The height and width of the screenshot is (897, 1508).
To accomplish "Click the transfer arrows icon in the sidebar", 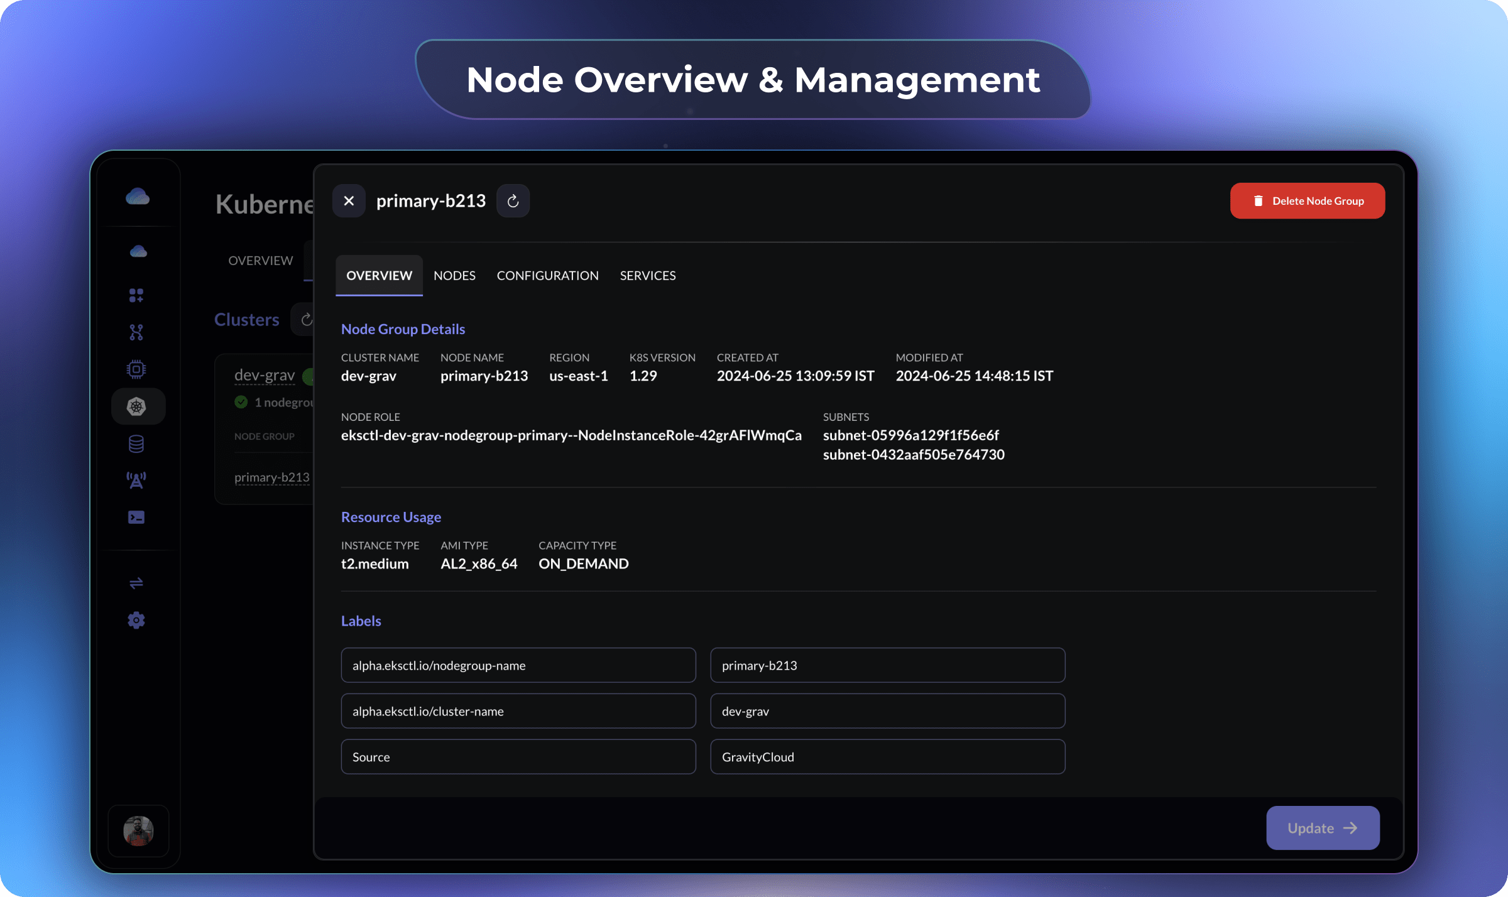I will pyautogui.click(x=137, y=584).
